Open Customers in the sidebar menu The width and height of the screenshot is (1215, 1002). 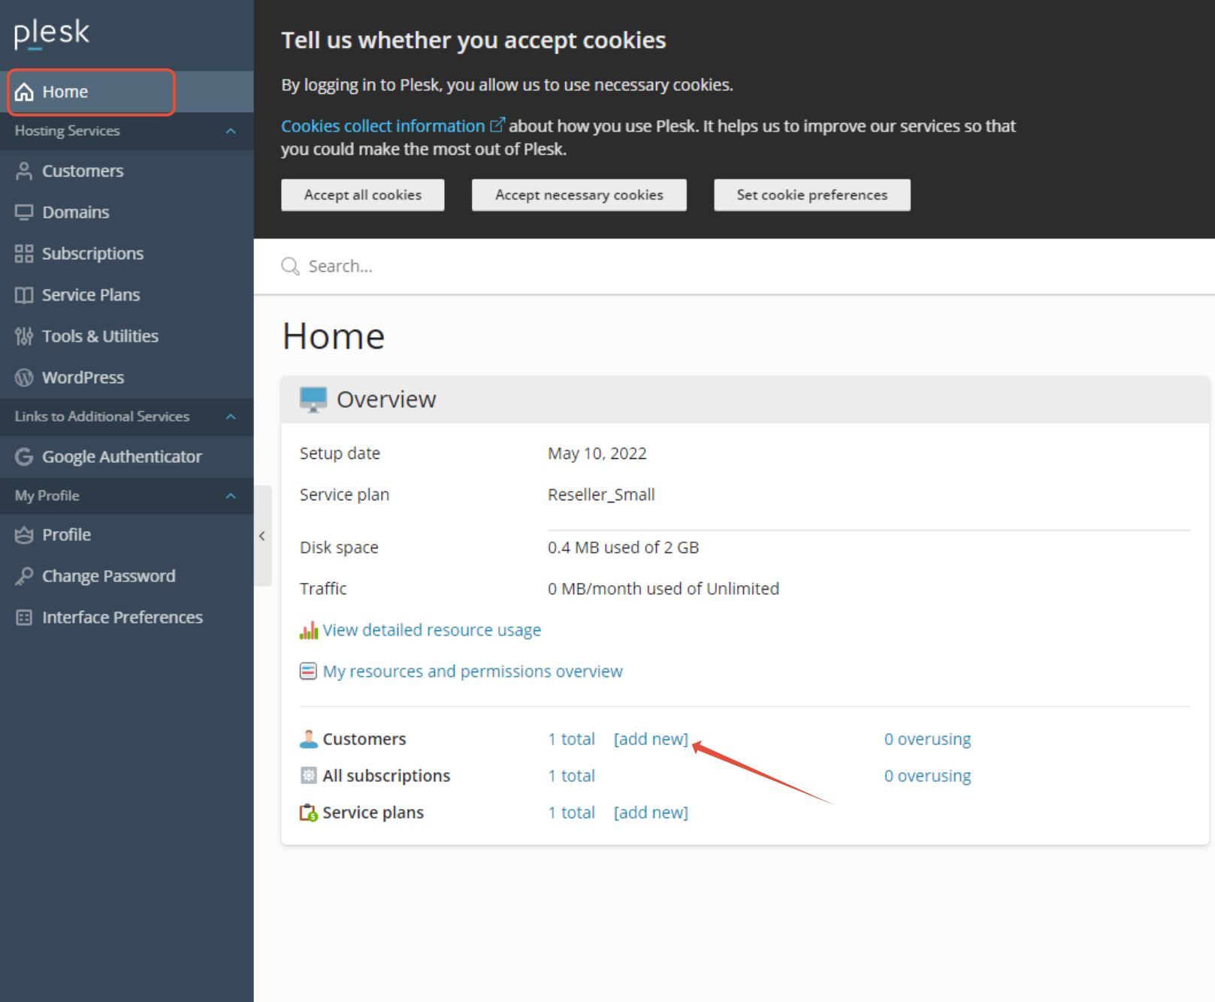126,171
